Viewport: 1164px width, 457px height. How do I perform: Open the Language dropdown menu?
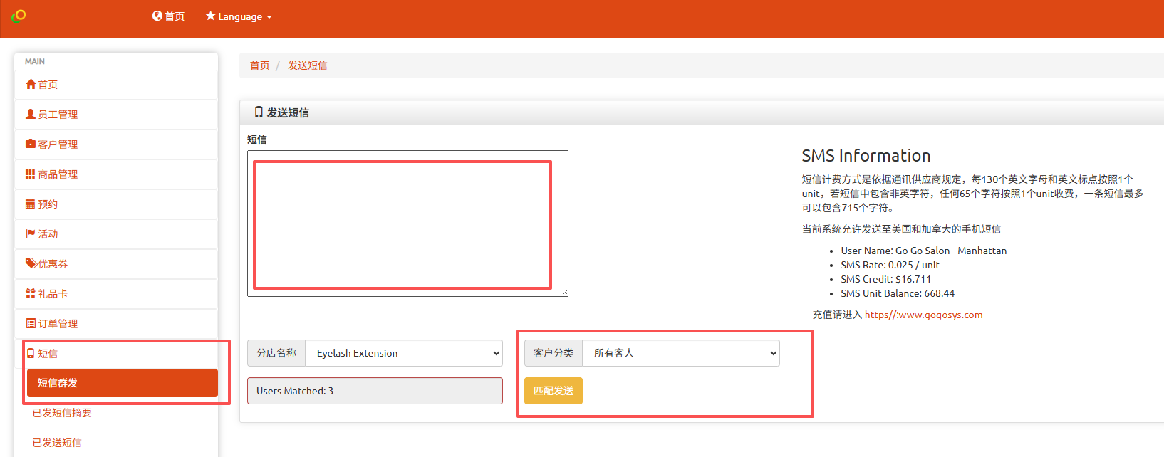pyautogui.click(x=239, y=16)
